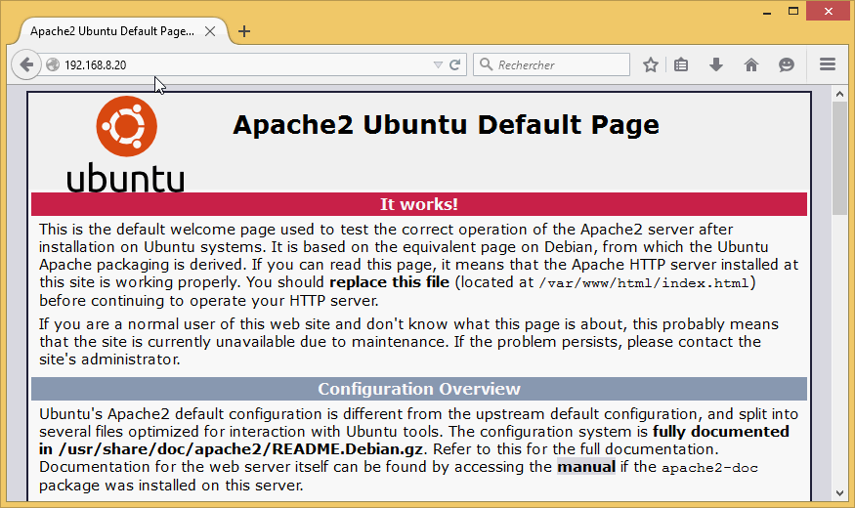The height and width of the screenshot is (508, 855).
Task: Go back using the back arrow button
Action: click(26, 65)
